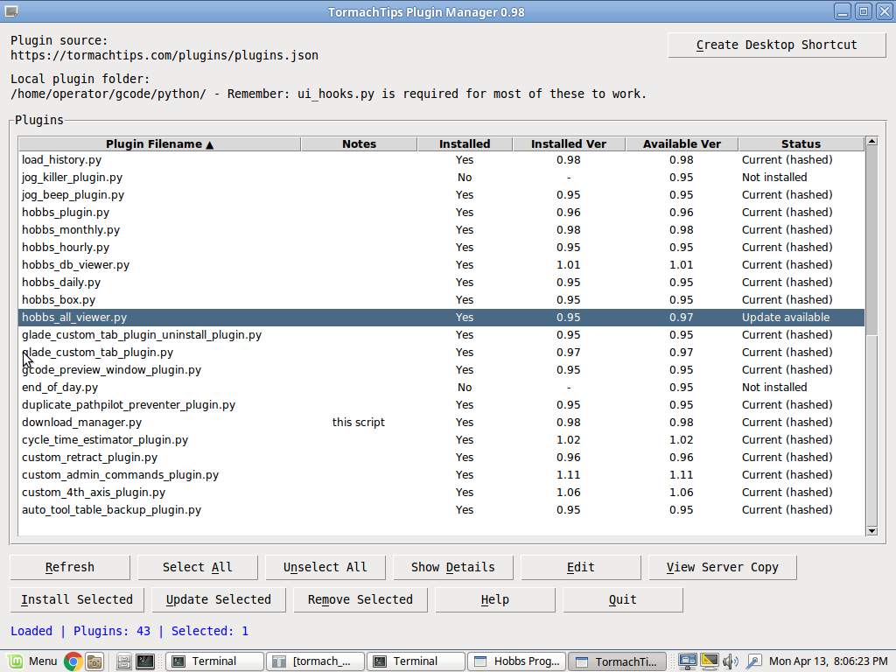The height and width of the screenshot is (672, 896).
Task: Sort by Plugin Filename column header
Action: click(159, 144)
